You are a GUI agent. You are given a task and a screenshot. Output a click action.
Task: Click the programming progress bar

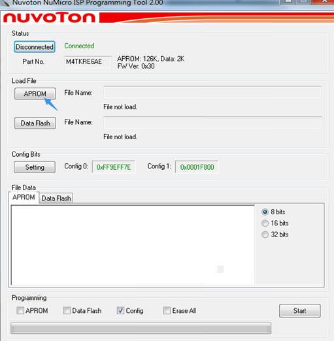(141, 329)
